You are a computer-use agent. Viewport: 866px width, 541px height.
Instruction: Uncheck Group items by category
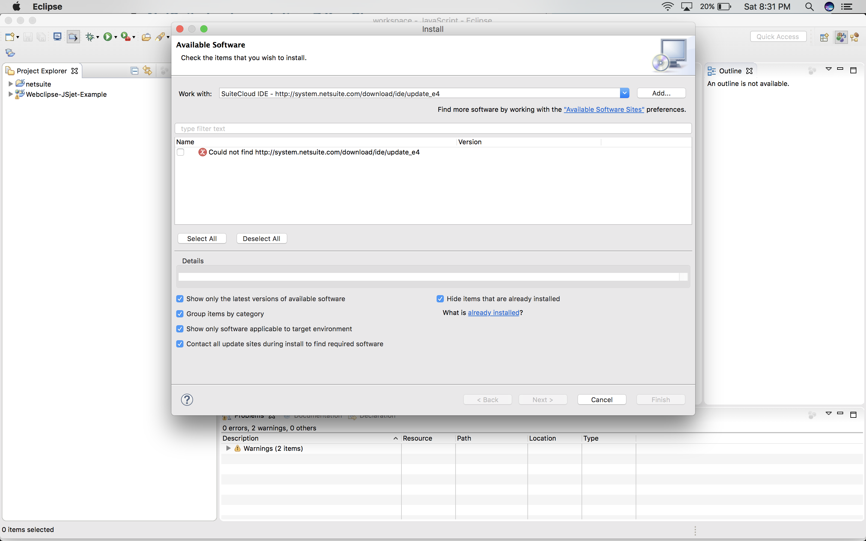pos(180,314)
